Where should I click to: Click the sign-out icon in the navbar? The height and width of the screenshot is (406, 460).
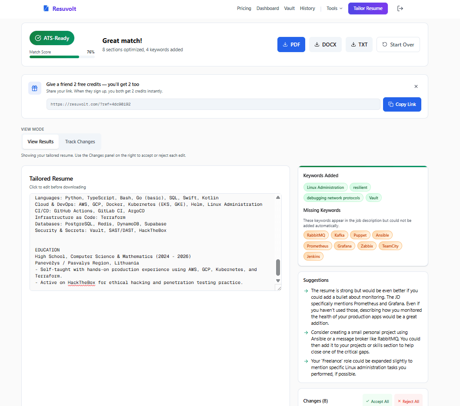click(x=400, y=8)
